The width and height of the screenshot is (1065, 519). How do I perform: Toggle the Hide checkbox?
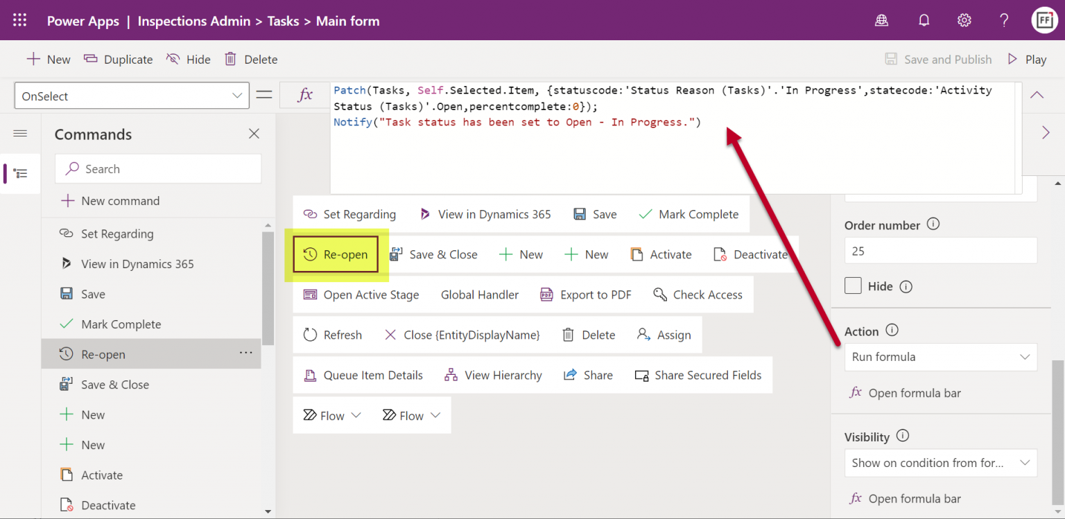click(853, 285)
